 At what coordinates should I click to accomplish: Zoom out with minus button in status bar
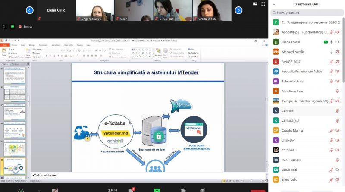(242, 181)
